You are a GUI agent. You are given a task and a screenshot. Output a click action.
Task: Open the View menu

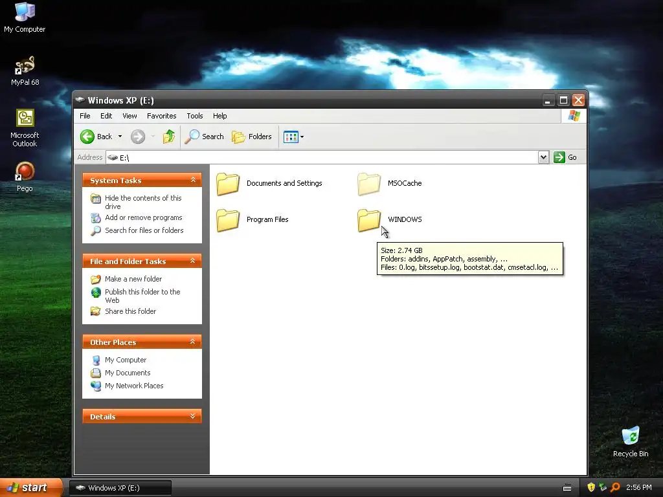129,116
